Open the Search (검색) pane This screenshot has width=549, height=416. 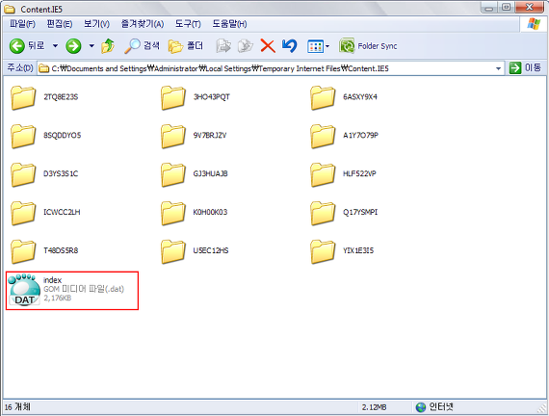[142, 46]
